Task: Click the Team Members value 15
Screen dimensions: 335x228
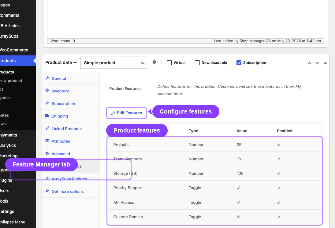Action: click(x=239, y=159)
